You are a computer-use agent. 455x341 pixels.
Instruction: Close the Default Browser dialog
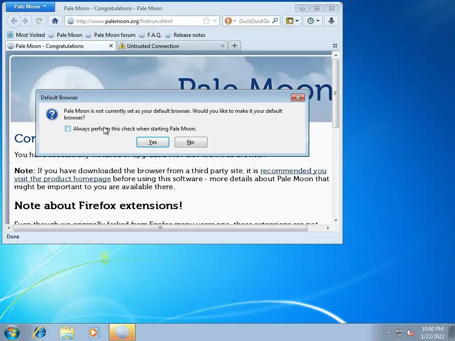[x=298, y=97]
